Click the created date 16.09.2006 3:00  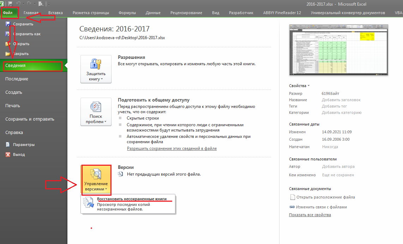[336, 139]
